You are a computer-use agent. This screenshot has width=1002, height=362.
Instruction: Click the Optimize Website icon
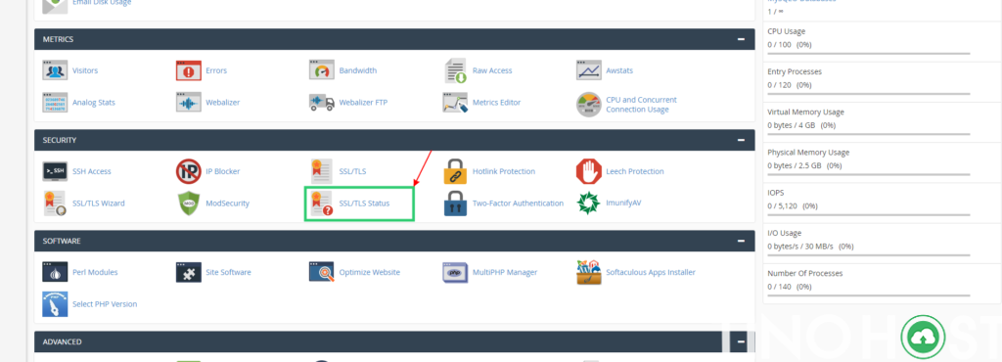(321, 272)
